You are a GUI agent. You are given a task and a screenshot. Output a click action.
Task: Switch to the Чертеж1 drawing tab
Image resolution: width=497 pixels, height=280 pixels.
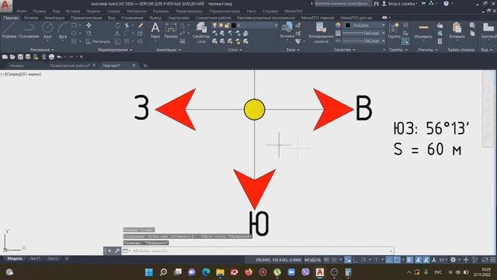coord(112,65)
